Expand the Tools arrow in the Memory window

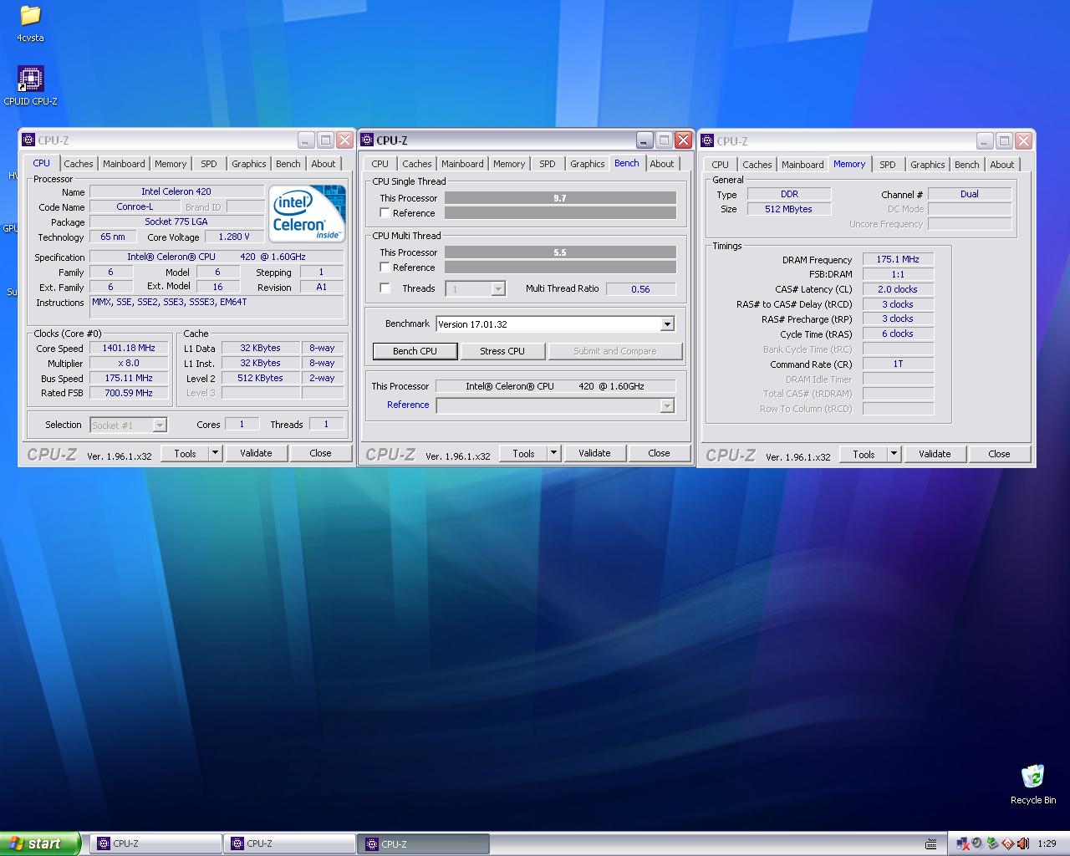click(x=894, y=454)
